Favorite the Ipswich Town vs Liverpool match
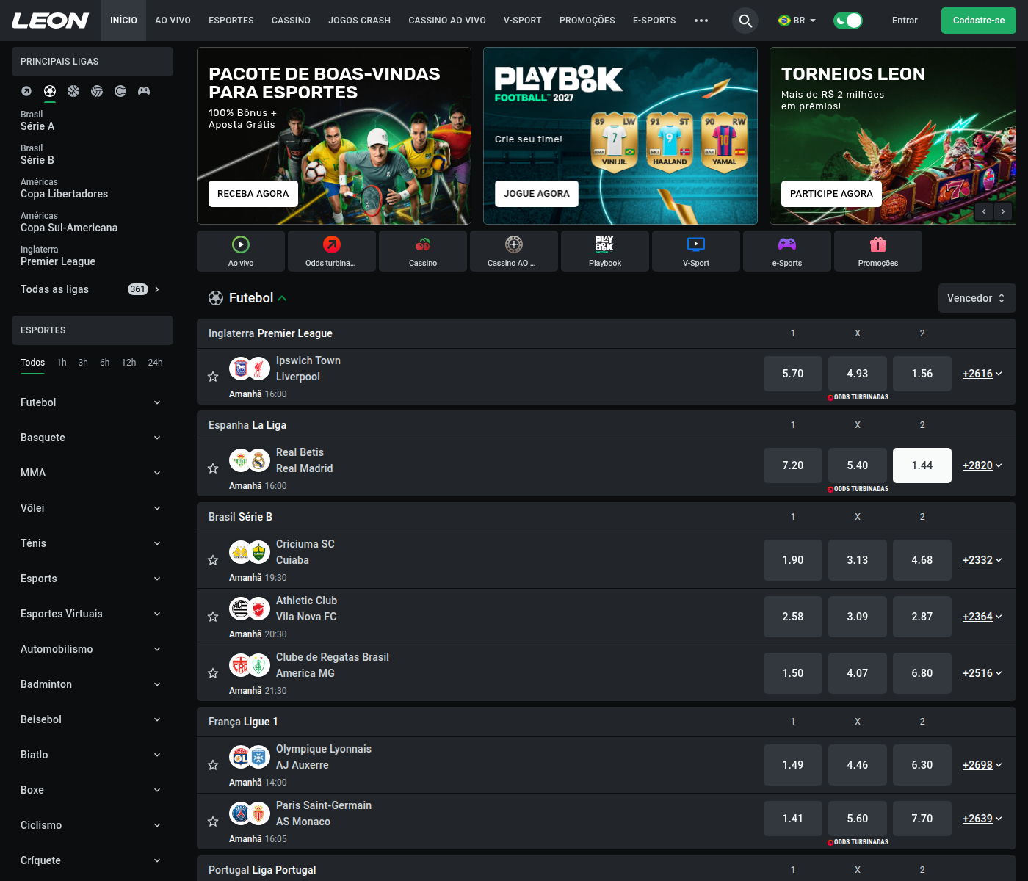 [213, 377]
